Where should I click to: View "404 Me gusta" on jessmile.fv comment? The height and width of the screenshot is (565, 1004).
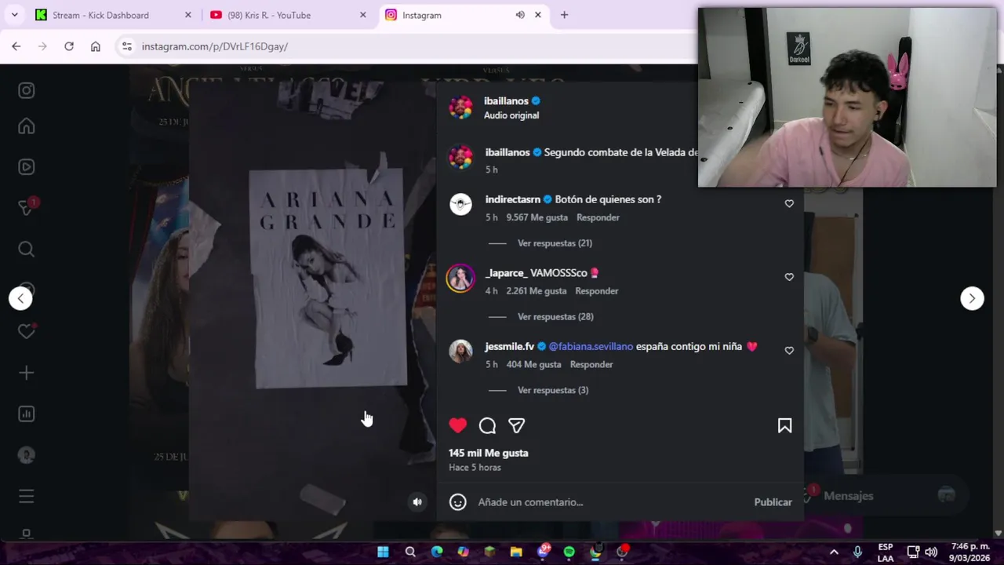click(x=534, y=365)
